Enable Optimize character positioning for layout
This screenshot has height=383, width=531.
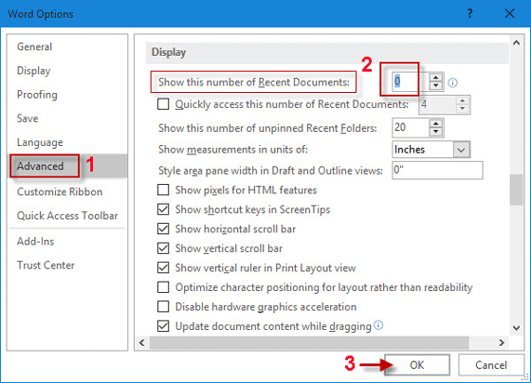click(x=163, y=287)
